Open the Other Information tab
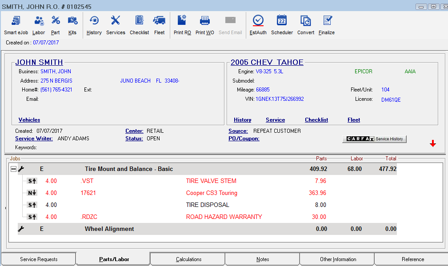Screen dimensions: 448x266 (x=336, y=259)
